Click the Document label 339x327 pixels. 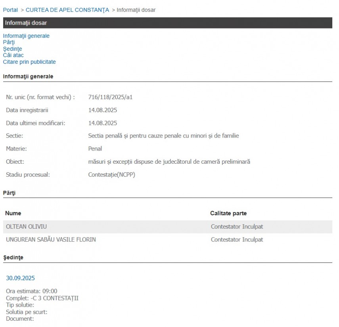[20, 319]
